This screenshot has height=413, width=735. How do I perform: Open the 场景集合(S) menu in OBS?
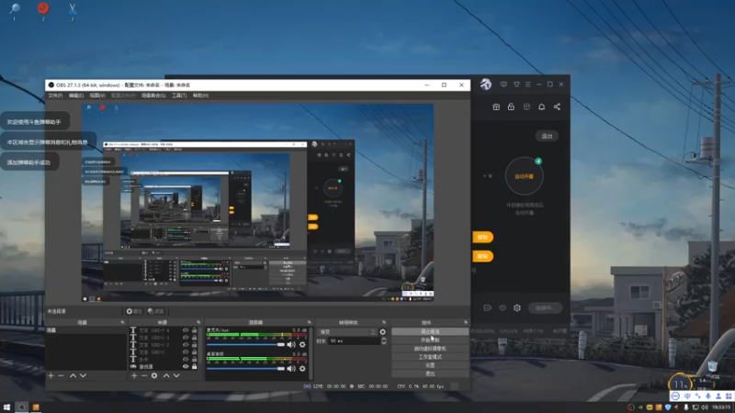tap(153, 95)
